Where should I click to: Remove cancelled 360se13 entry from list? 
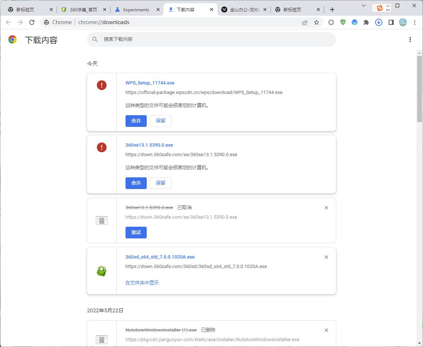[326, 208]
